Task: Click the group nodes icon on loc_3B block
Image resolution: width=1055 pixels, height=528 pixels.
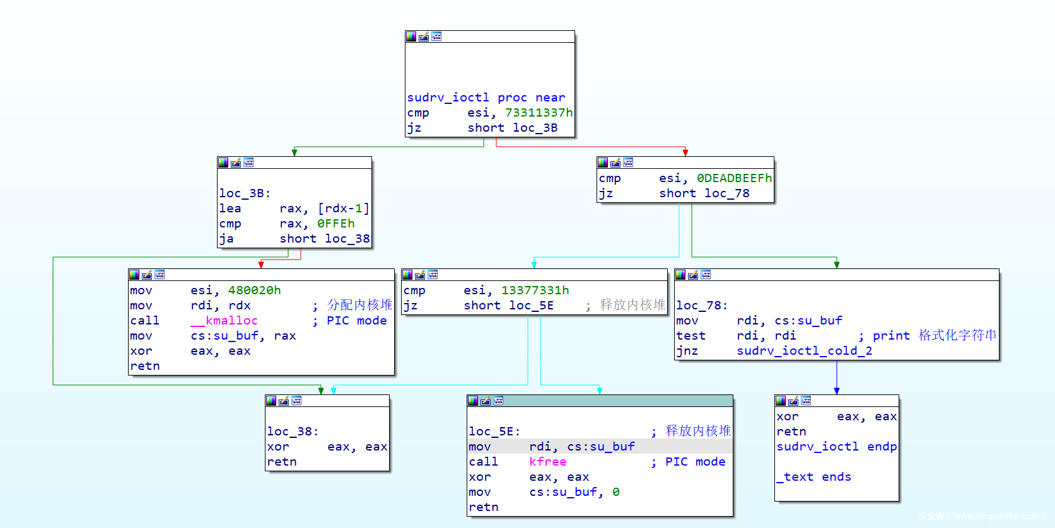Action: (x=248, y=163)
